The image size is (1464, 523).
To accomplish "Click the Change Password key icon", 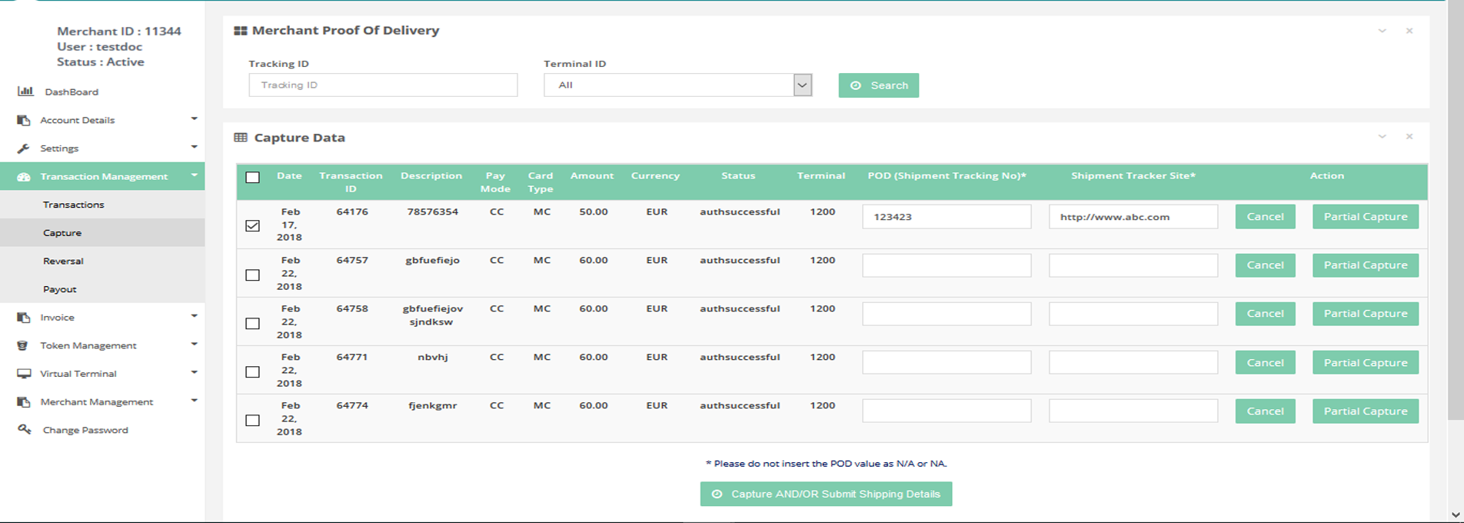I will (x=25, y=430).
